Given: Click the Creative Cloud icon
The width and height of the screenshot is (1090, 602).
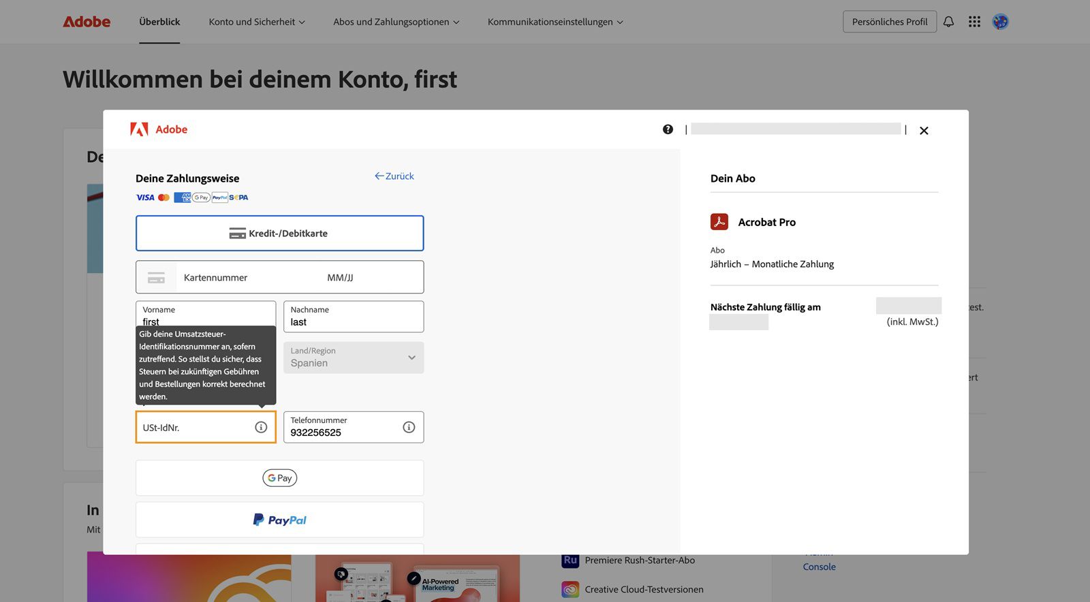Looking at the screenshot, I should pyautogui.click(x=570, y=589).
